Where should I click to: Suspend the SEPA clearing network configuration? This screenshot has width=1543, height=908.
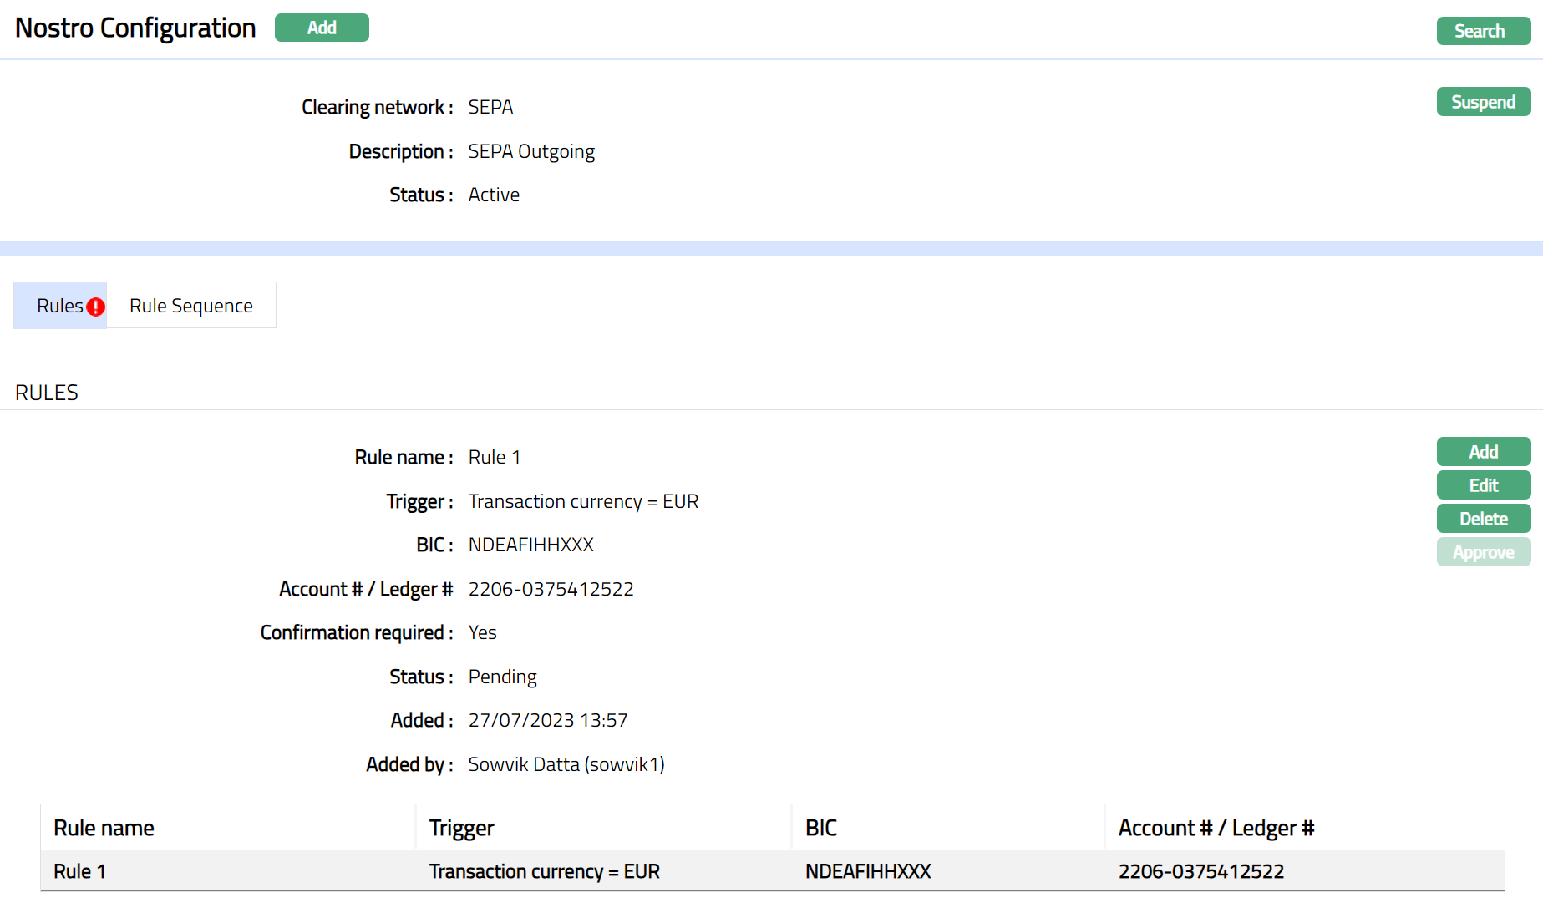click(1483, 102)
